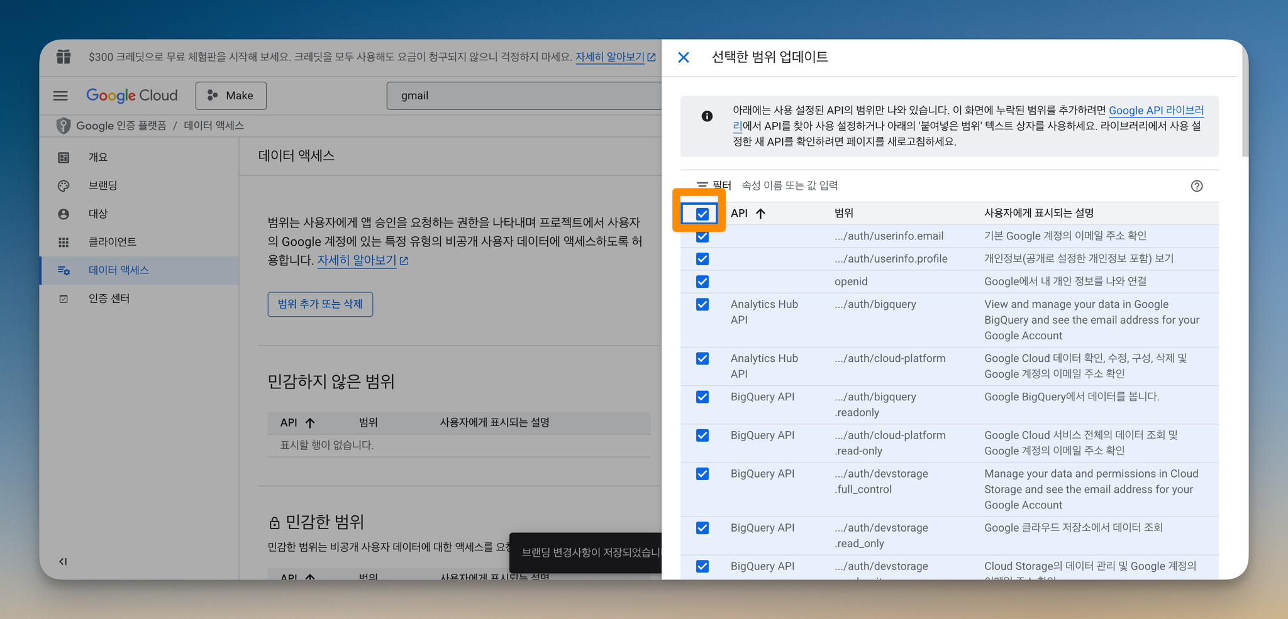
Task: Click 사용자에게 표시되는 설명 header in panel
Action: tap(1039, 213)
